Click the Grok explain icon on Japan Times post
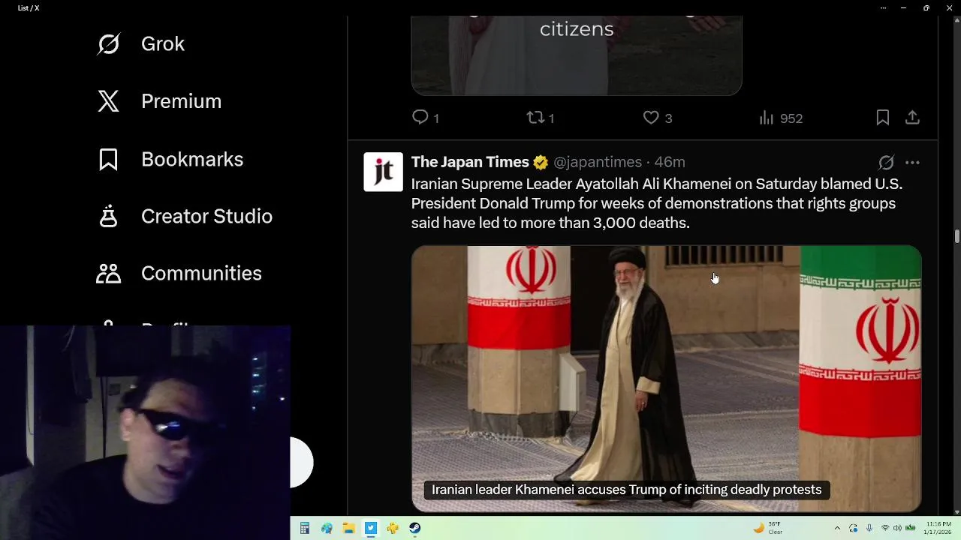Image resolution: width=961 pixels, height=540 pixels. [x=887, y=163]
